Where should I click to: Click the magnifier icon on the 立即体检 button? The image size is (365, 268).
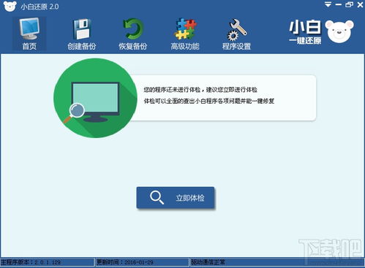[x=157, y=197]
